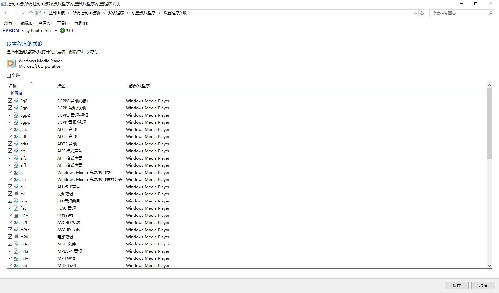This screenshot has width=499, height=293.
Task: Click the 保存 save button
Action: pyautogui.click(x=457, y=286)
